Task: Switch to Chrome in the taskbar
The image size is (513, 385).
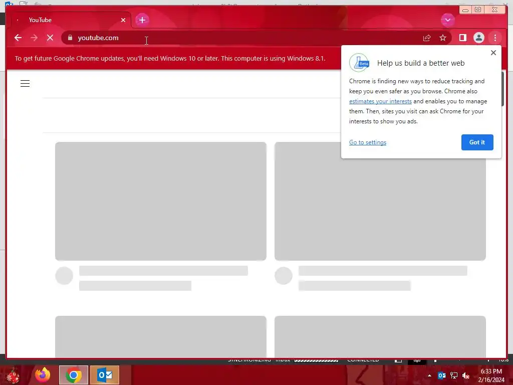Action: (74, 375)
